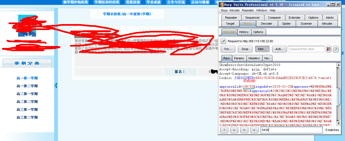The height and width of the screenshot is (141, 345).
Task: Switch to the Alerts tab
Action: [x=330, y=18]
